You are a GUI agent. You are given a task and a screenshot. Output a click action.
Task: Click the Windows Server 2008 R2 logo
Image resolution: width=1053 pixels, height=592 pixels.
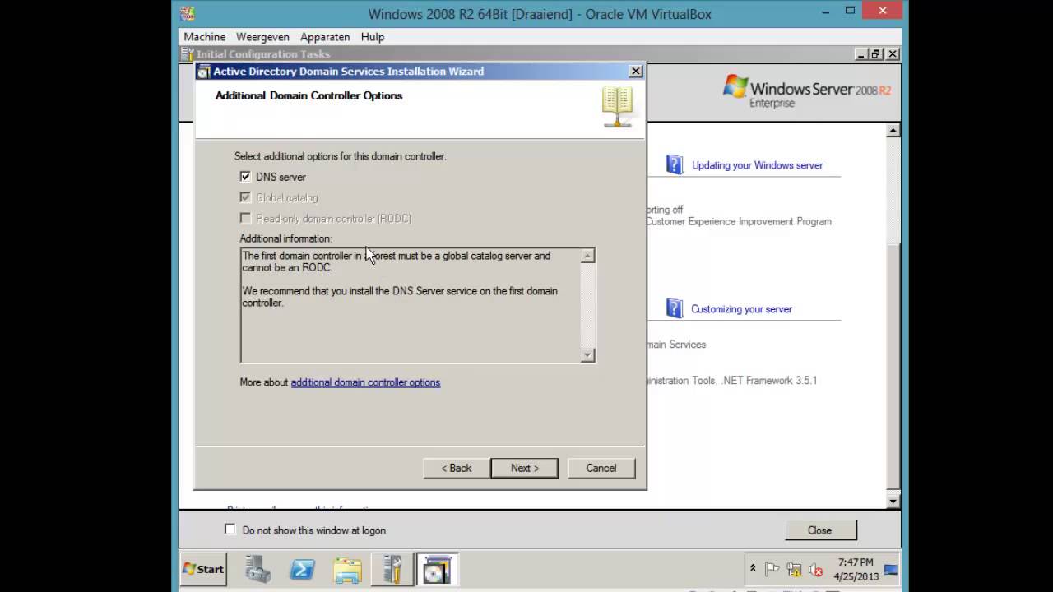[x=806, y=90]
